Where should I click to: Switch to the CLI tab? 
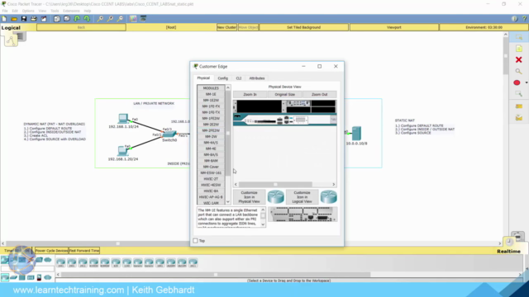point(239,78)
